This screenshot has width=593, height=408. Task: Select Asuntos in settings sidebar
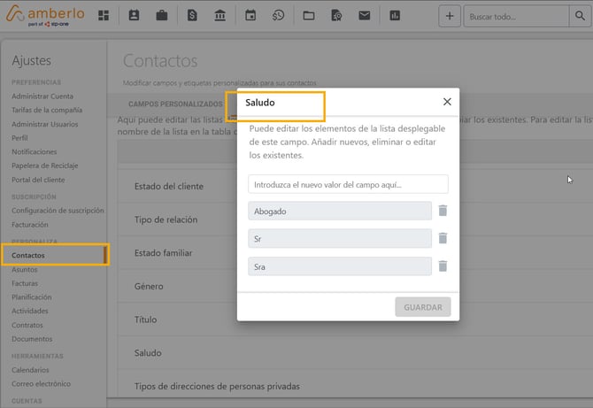pyautogui.click(x=24, y=269)
